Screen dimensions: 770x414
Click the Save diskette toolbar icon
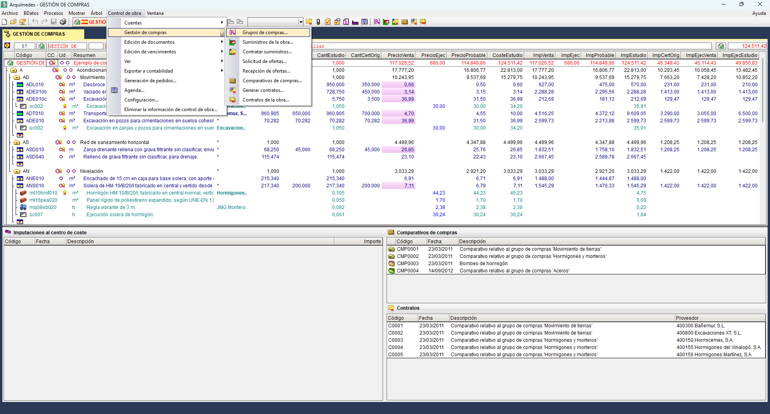click(x=54, y=22)
